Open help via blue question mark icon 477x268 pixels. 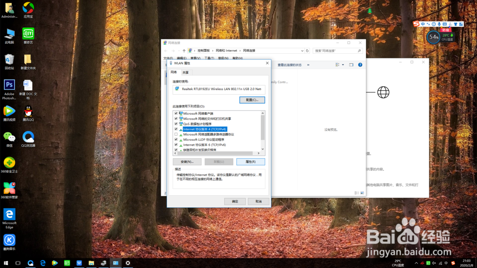coord(360,65)
